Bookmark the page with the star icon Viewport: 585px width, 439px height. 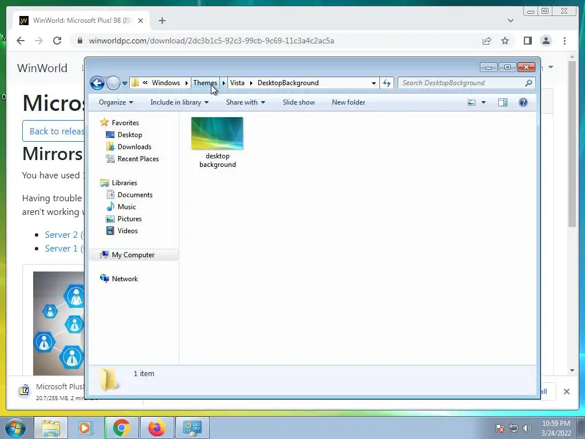(x=505, y=41)
